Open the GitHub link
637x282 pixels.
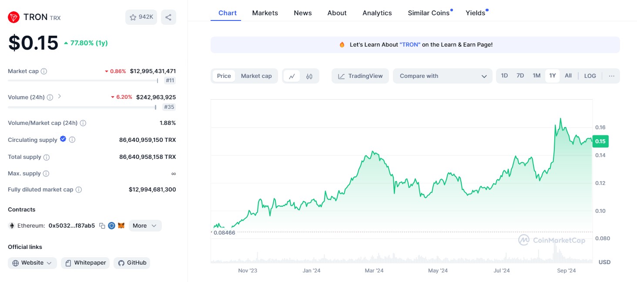tap(132, 263)
